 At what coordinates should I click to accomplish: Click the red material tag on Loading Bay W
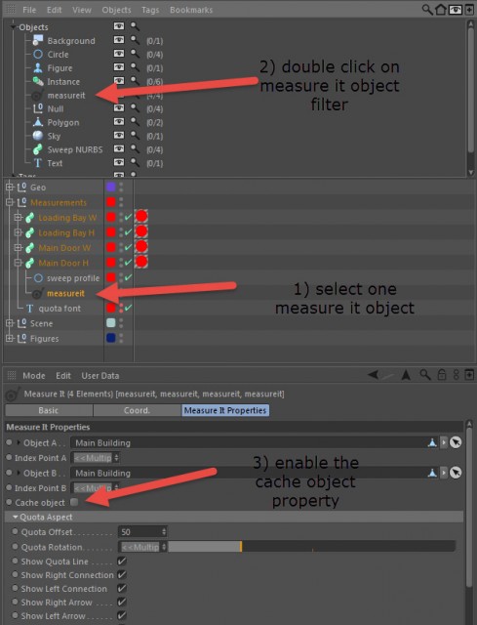coord(141,217)
